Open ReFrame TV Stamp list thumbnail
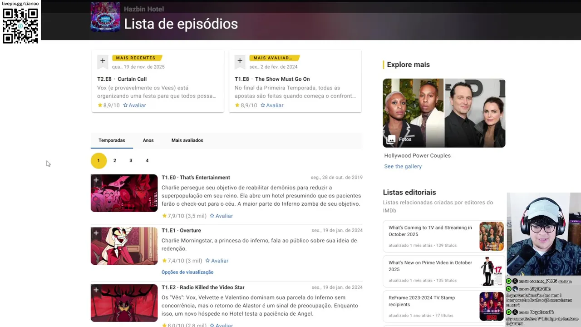581x327 pixels. [492, 306]
